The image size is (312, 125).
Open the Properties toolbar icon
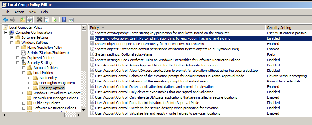[47, 20]
